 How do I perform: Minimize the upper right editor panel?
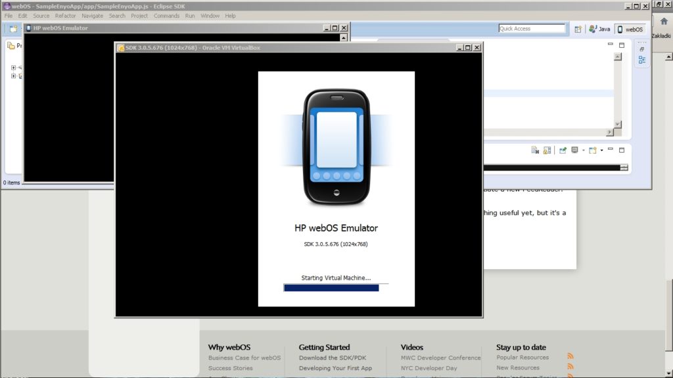click(x=611, y=44)
